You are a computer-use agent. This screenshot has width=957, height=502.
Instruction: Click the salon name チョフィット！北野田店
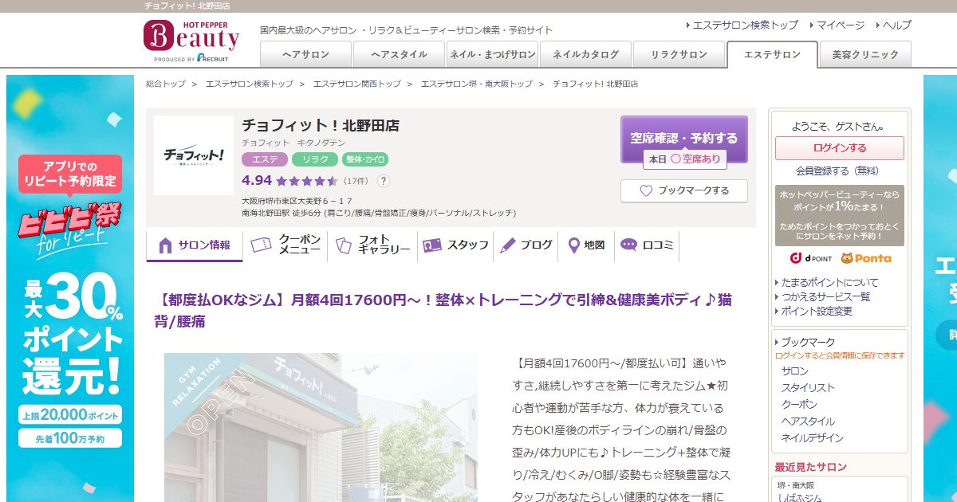pos(321,125)
